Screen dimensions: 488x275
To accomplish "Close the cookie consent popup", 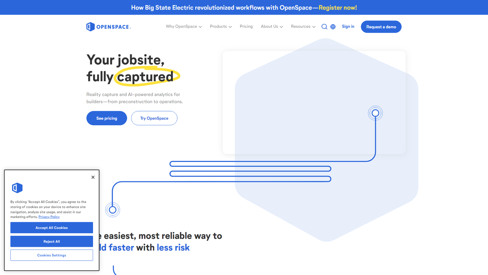I will pyautogui.click(x=93, y=177).
